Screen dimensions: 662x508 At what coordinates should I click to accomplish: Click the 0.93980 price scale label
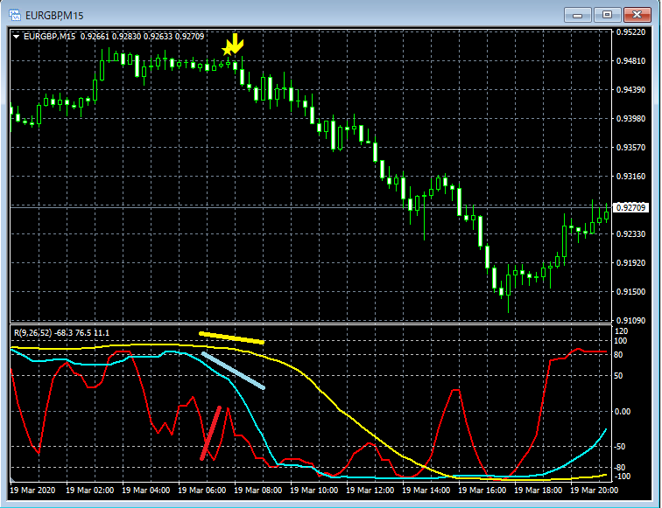coord(630,118)
